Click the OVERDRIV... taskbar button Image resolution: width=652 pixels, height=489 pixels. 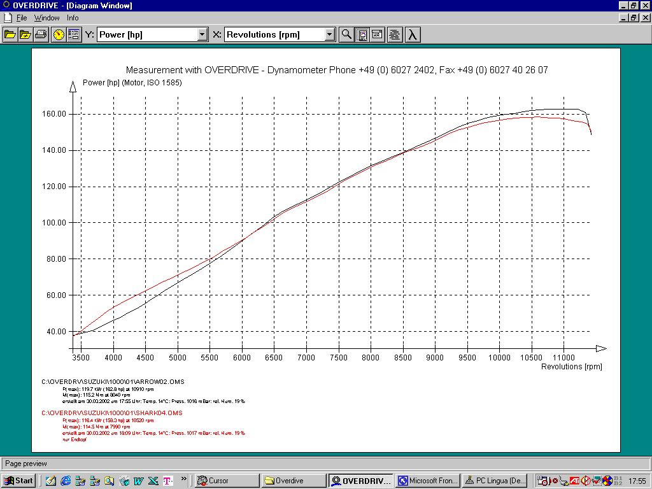tap(361, 481)
